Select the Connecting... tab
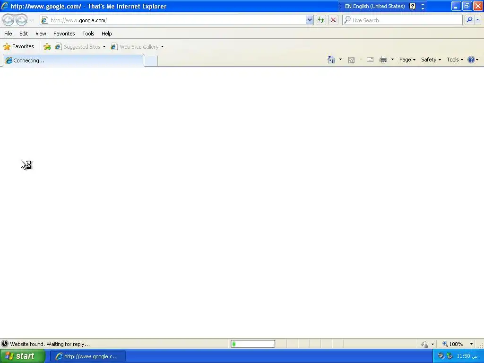 pyautogui.click(x=73, y=60)
